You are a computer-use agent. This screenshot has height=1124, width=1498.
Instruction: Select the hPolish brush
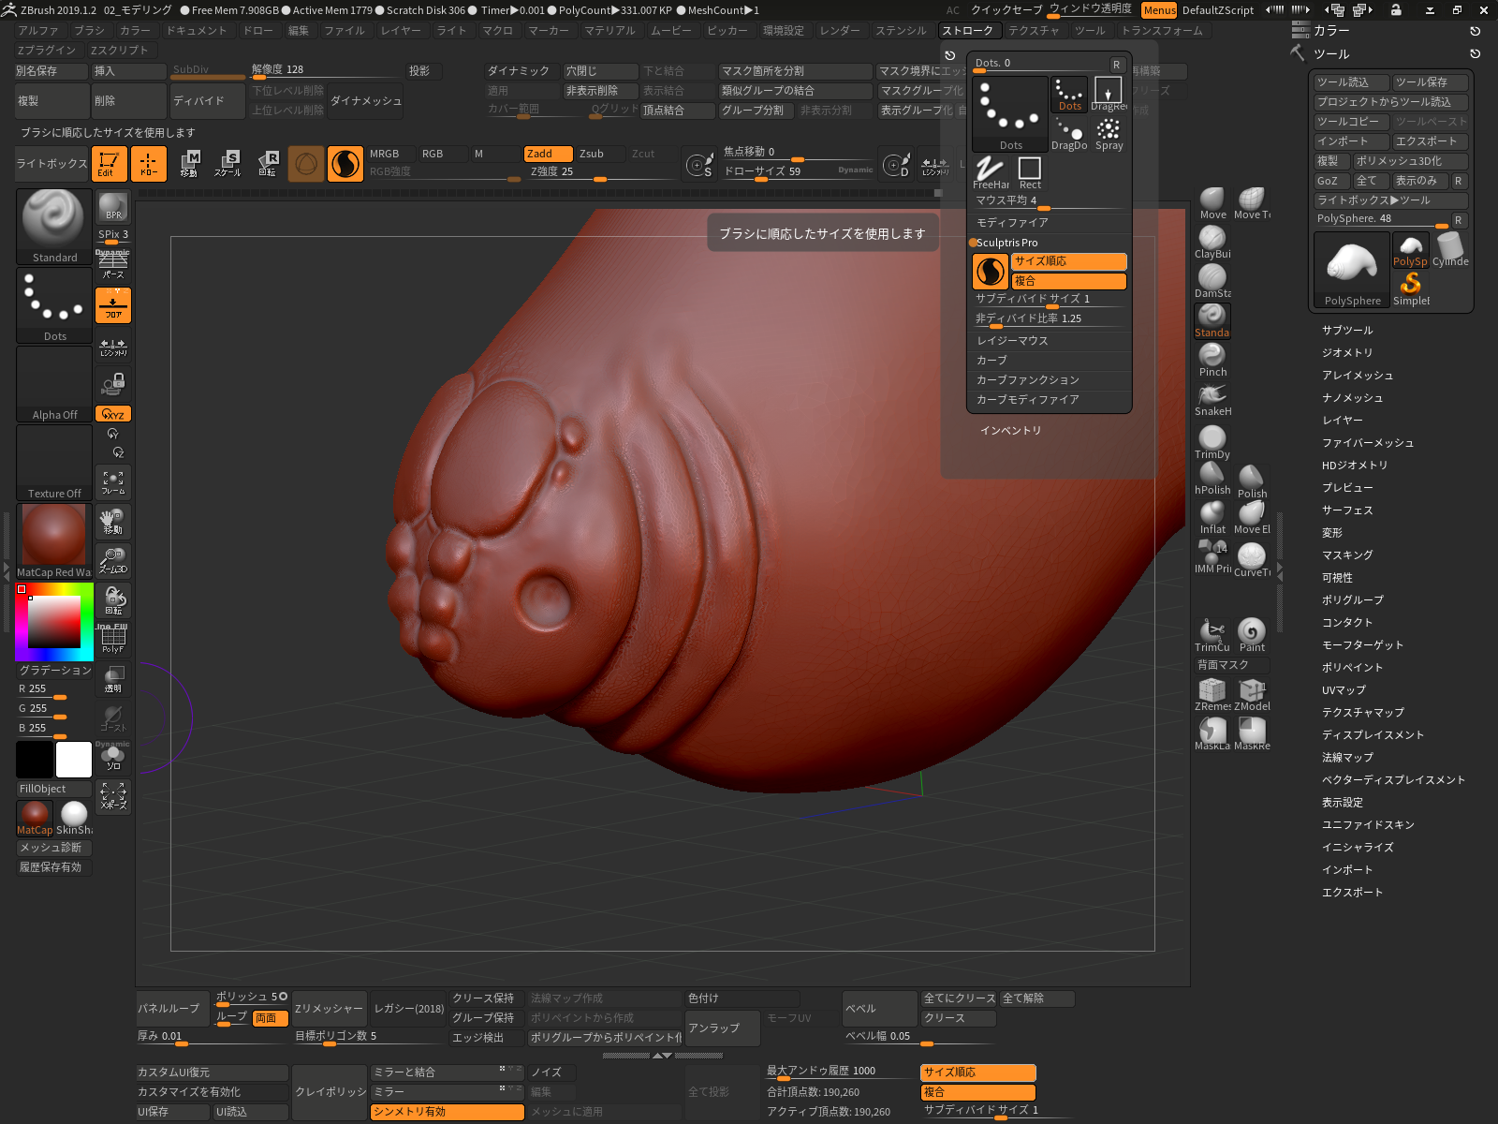pos(1212,479)
